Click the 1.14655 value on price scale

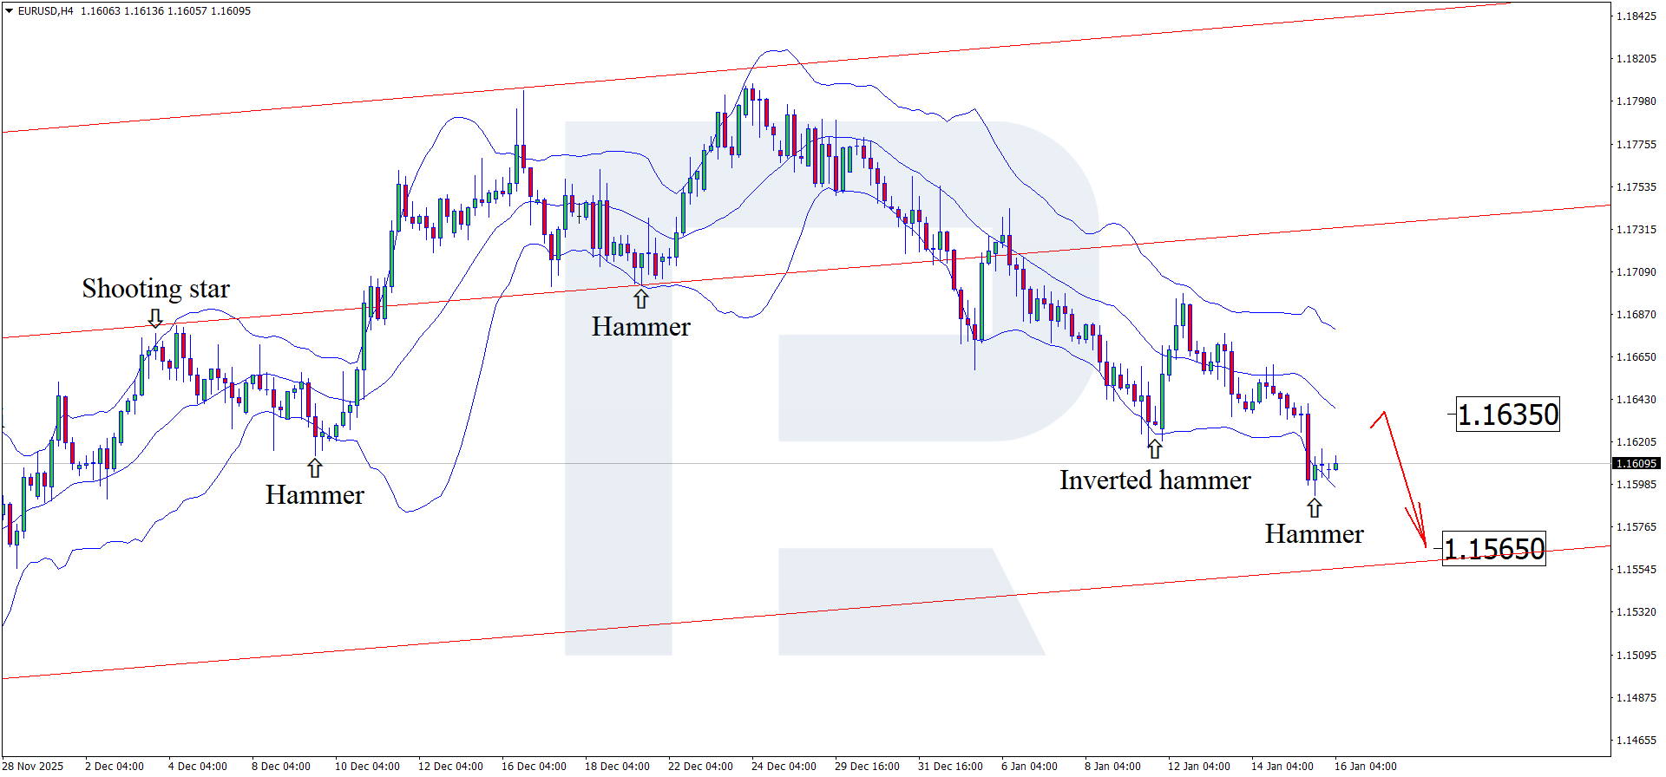click(x=1636, y=741)
